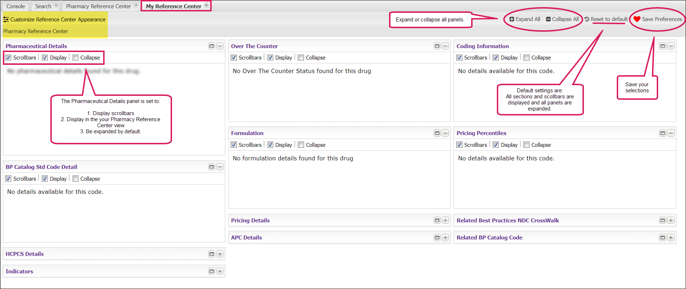Uncheck Scrollbars in Pharmaceutical Details panel
The image size is (686, 289).
(9, 58)
